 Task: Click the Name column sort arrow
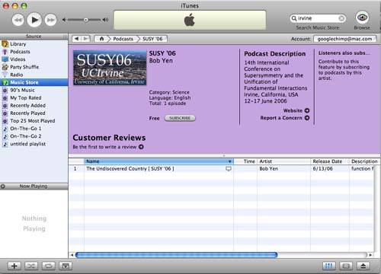[x=229, y=161]
